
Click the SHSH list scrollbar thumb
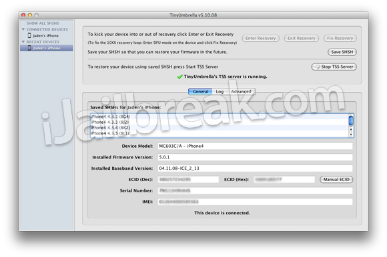coord(351,121)
